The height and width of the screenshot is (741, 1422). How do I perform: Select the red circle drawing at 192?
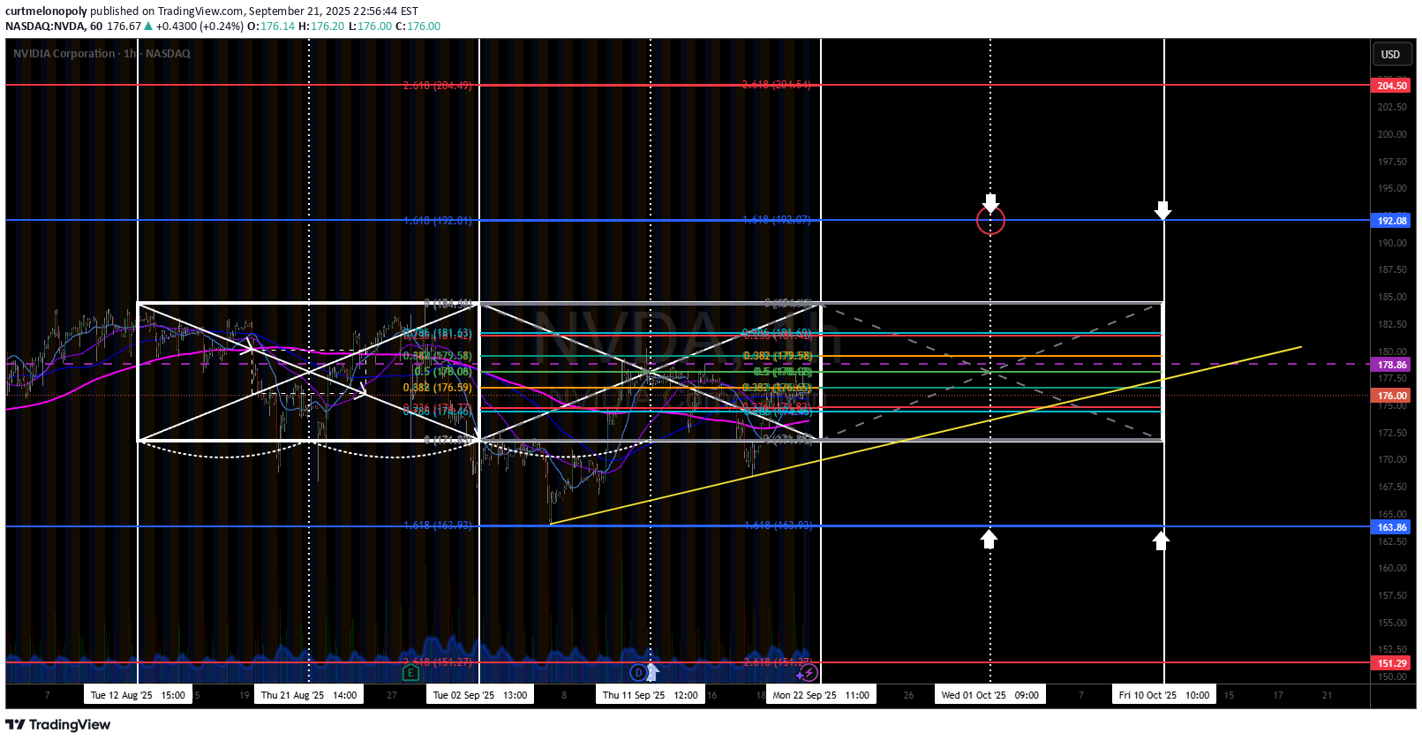click(990, 221)
